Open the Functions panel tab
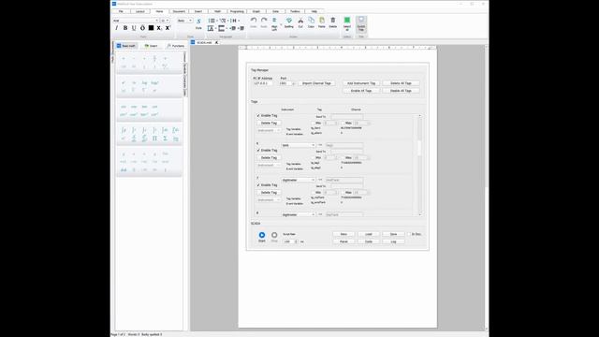599x337 pixels. pos(176,46)
